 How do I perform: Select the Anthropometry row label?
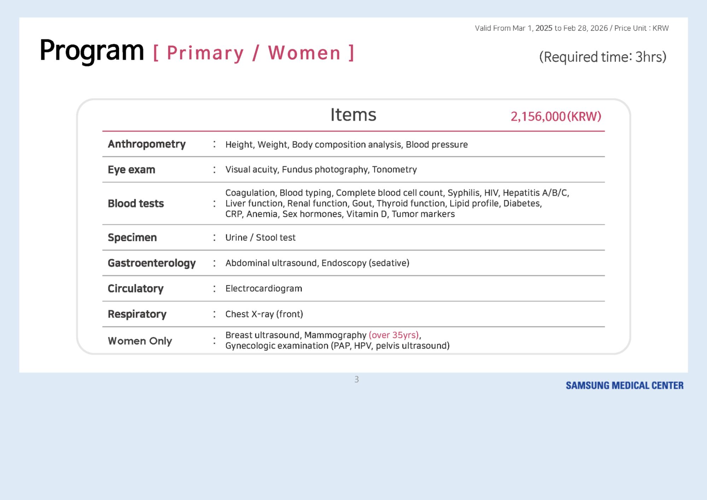pyautogui.click(x=146, y=144)
